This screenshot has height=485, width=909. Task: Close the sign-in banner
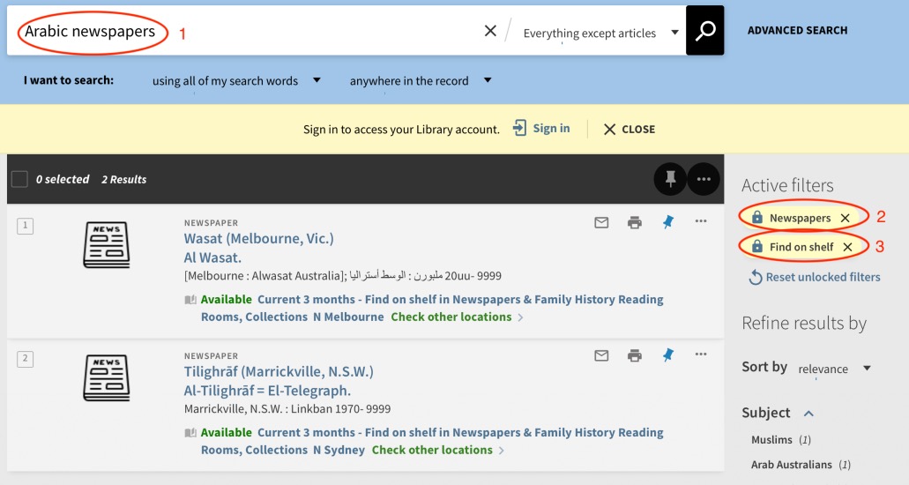tap(630, 130)
